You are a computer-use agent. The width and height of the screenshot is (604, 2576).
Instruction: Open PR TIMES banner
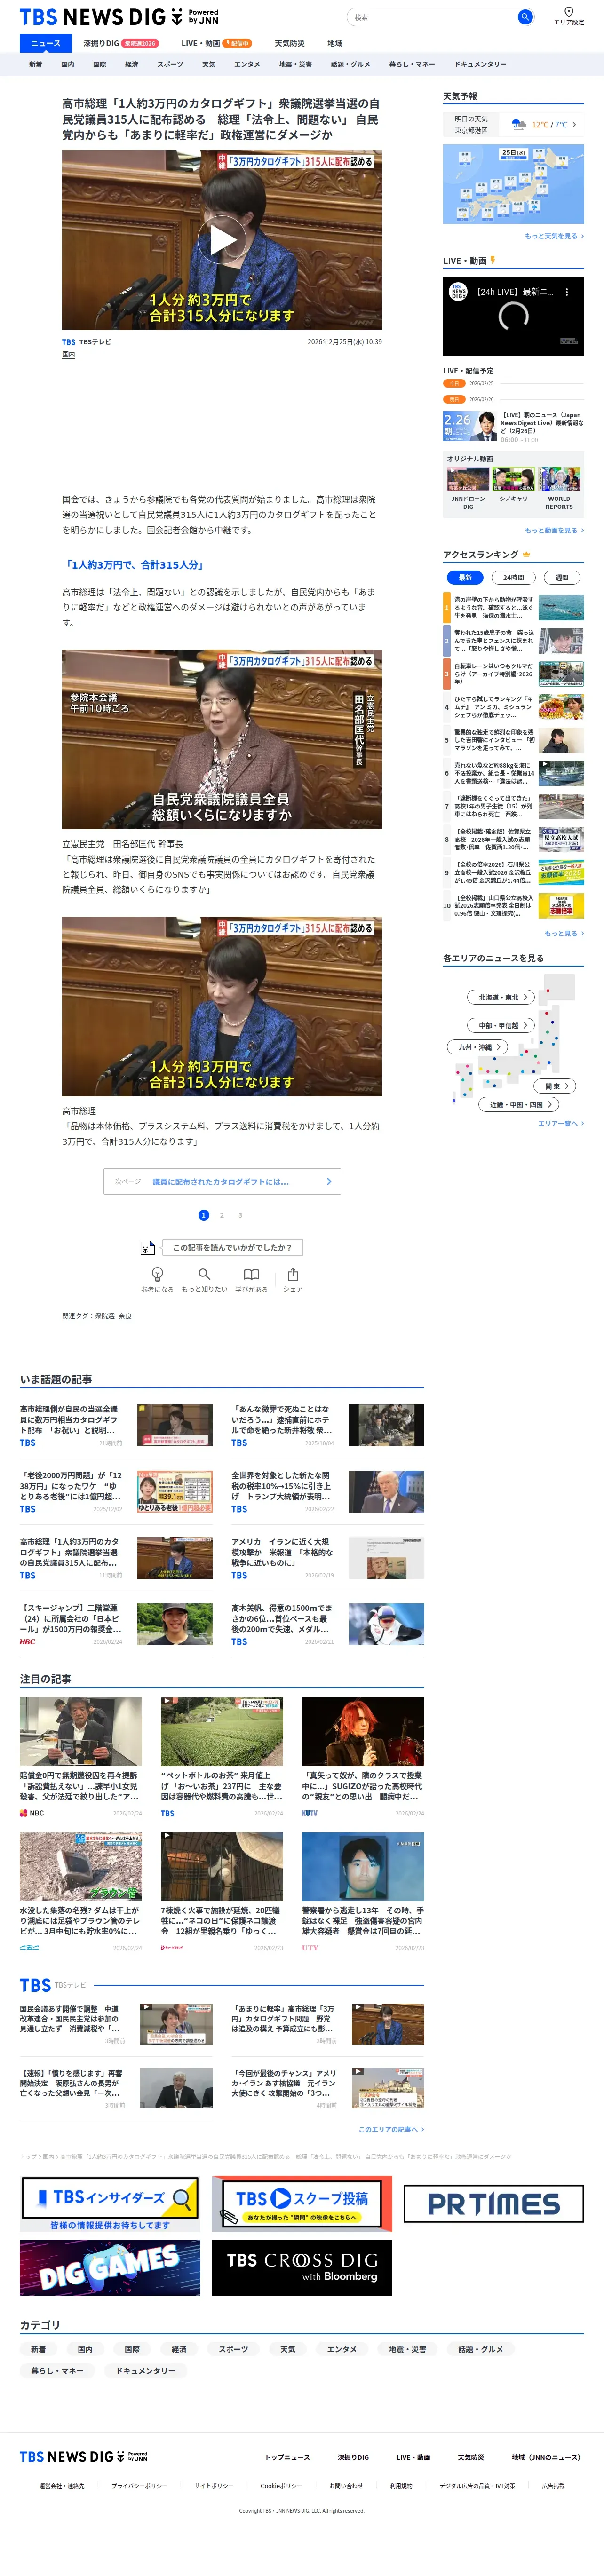click(494, 2204)
